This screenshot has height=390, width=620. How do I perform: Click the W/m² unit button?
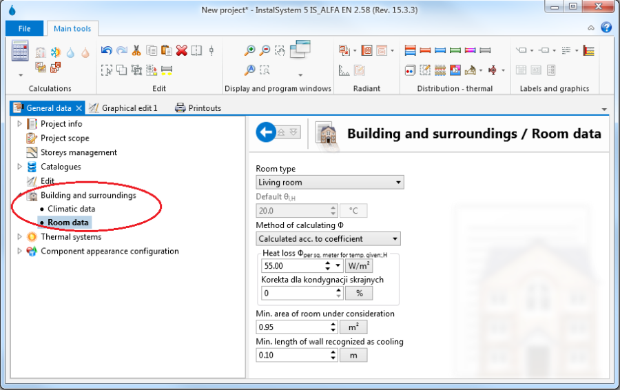coord(358,266)
